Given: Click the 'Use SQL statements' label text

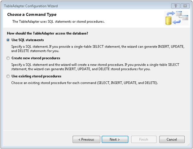Looking at the screenshot, I should 28,40.
